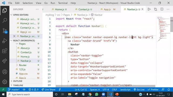
Task: Click Go Live server button
Action: 139,89
